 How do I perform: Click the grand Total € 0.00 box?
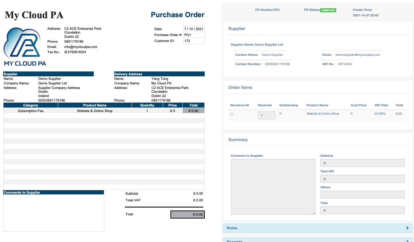click(188, 215)
